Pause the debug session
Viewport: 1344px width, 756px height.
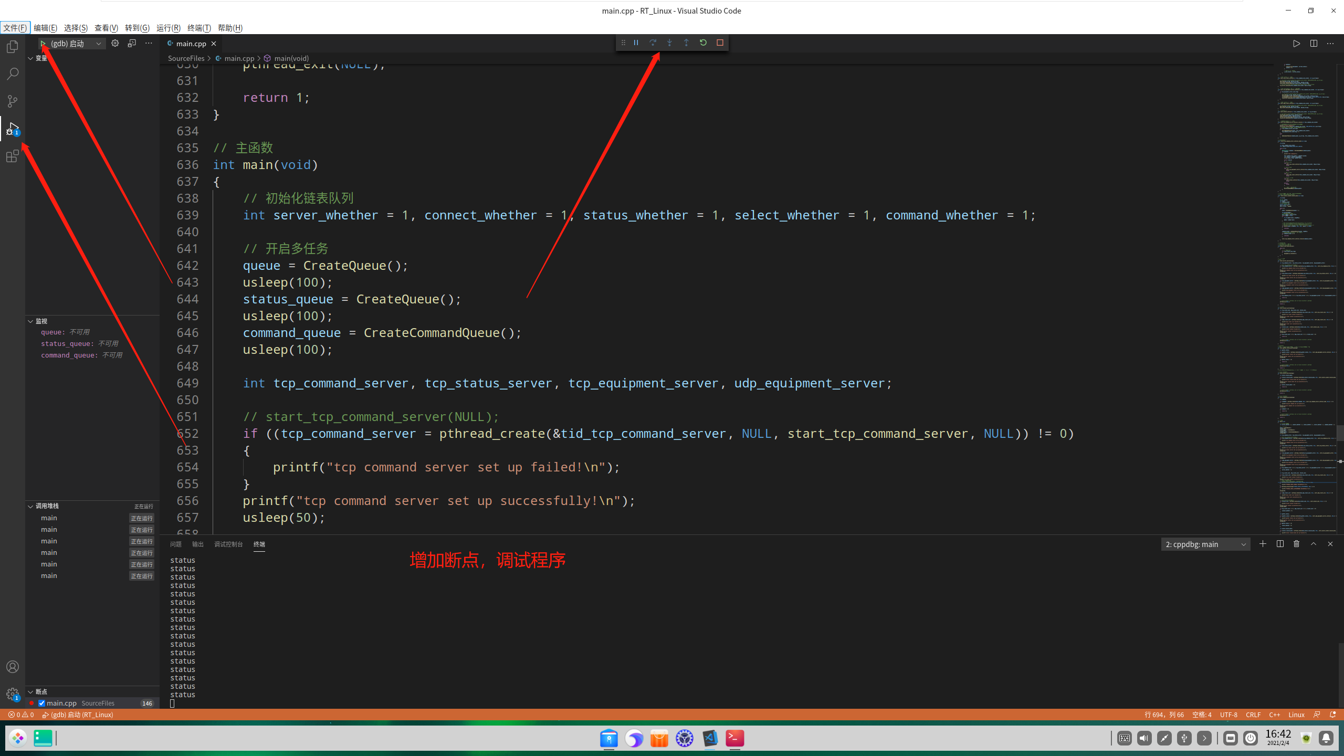click(636, 43)
